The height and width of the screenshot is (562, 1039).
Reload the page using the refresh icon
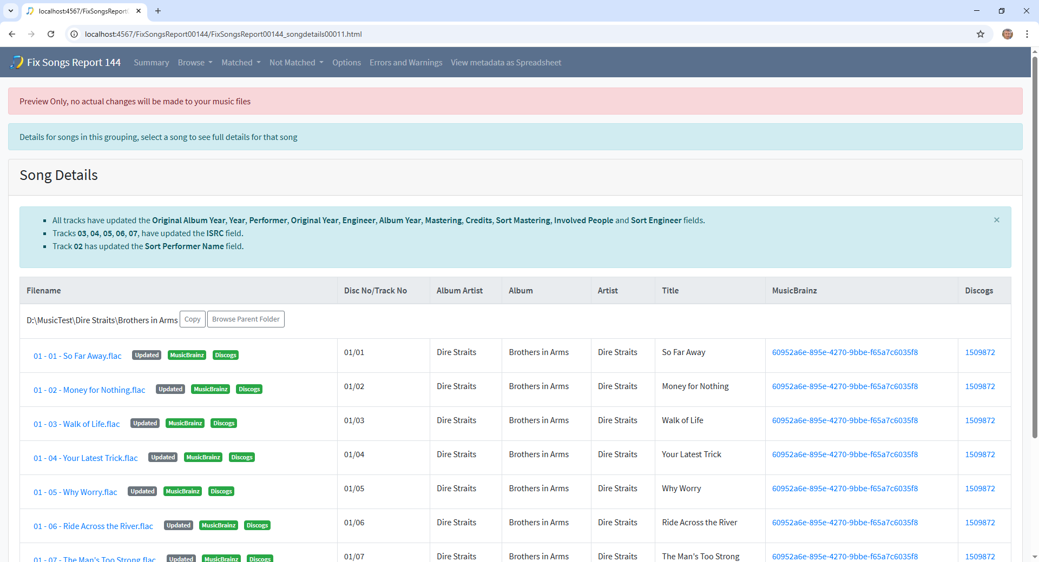tap(51, 34)
